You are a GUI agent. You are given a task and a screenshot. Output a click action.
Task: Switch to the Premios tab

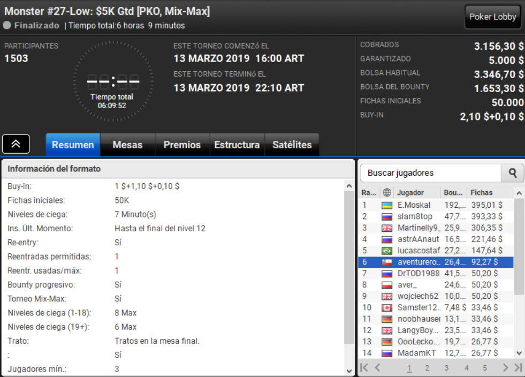[x=182, y=145]
